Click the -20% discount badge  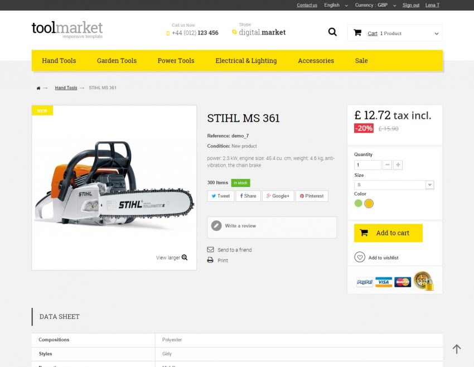pos(364,128)
